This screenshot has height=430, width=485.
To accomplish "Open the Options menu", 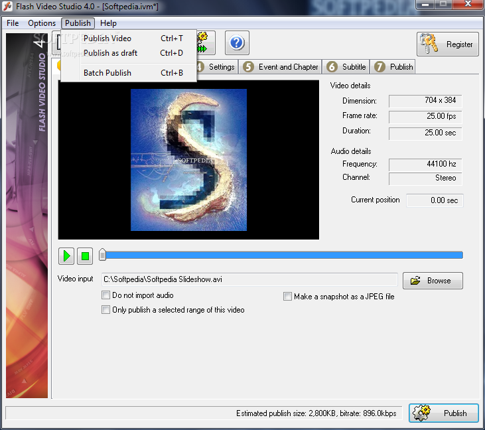I will pos(42,23).
